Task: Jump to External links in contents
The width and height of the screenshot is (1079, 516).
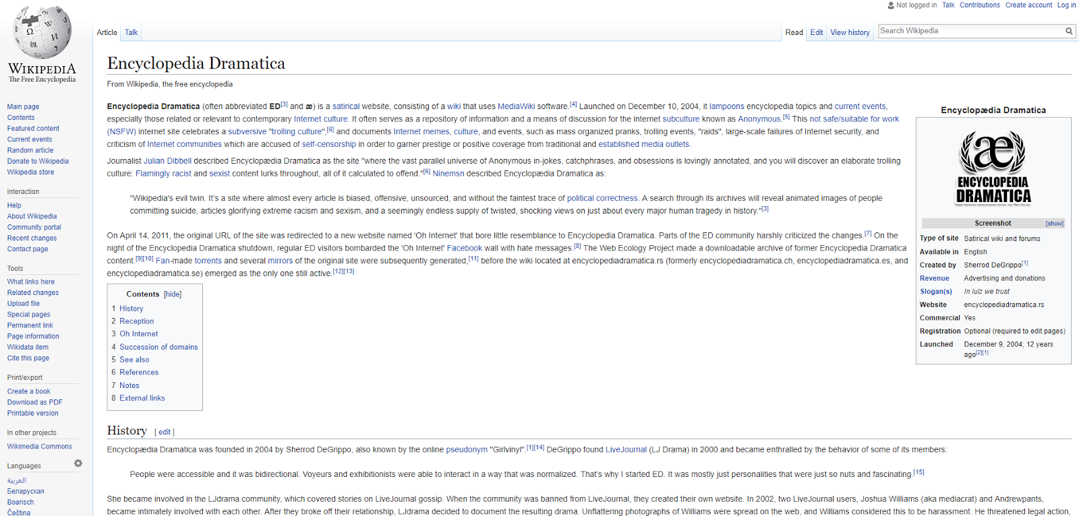Action: tap(142, 398)
